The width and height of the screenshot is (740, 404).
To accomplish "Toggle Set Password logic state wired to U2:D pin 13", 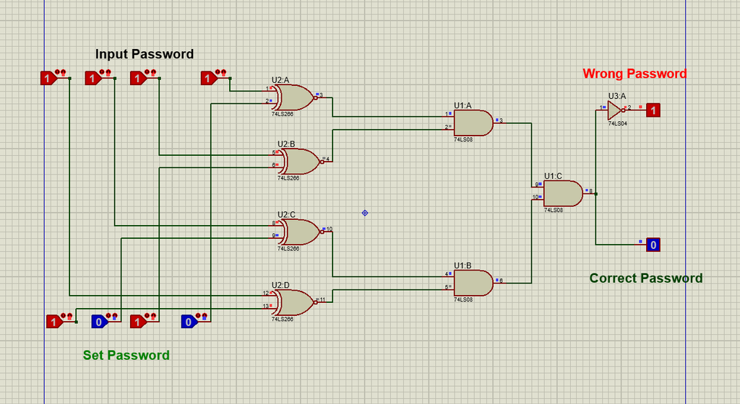I will 54,322.
